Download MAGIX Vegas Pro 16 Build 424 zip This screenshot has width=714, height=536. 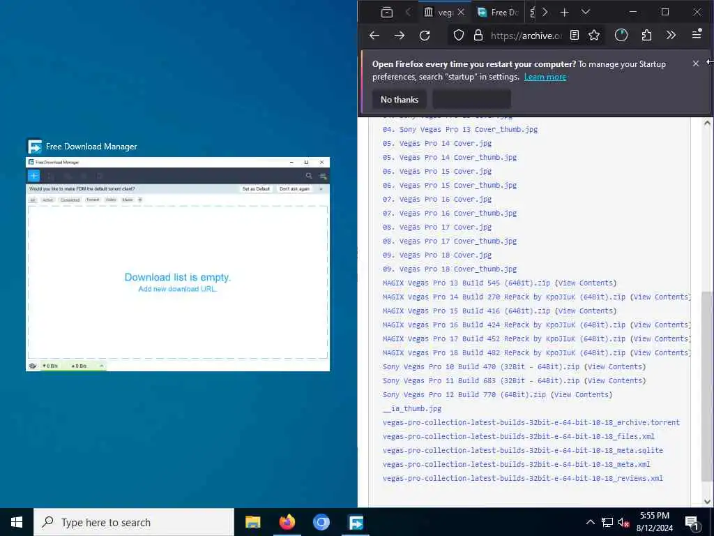coord(503,325)
